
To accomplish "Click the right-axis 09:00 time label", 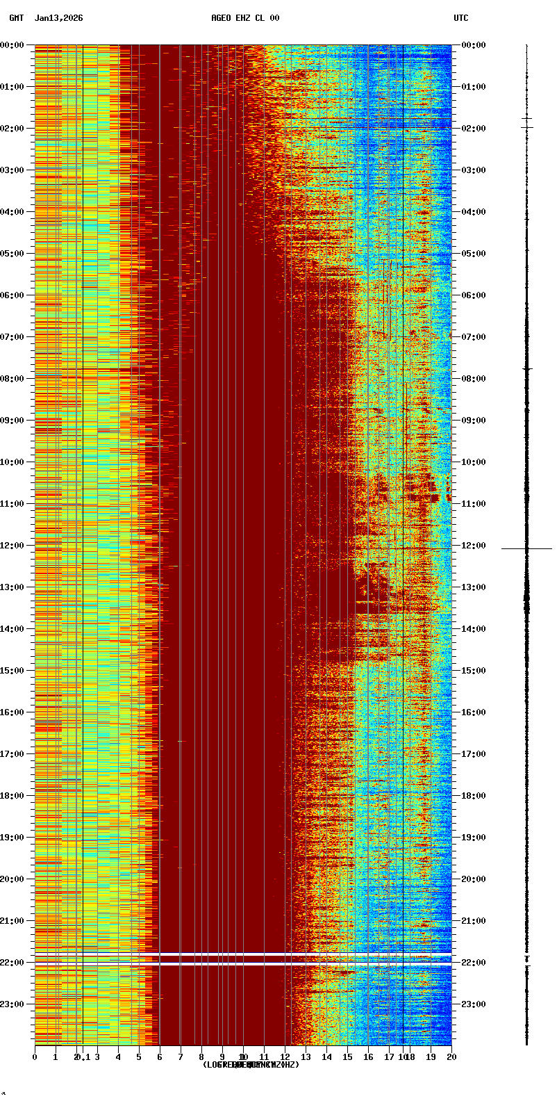I will [474, 421].
